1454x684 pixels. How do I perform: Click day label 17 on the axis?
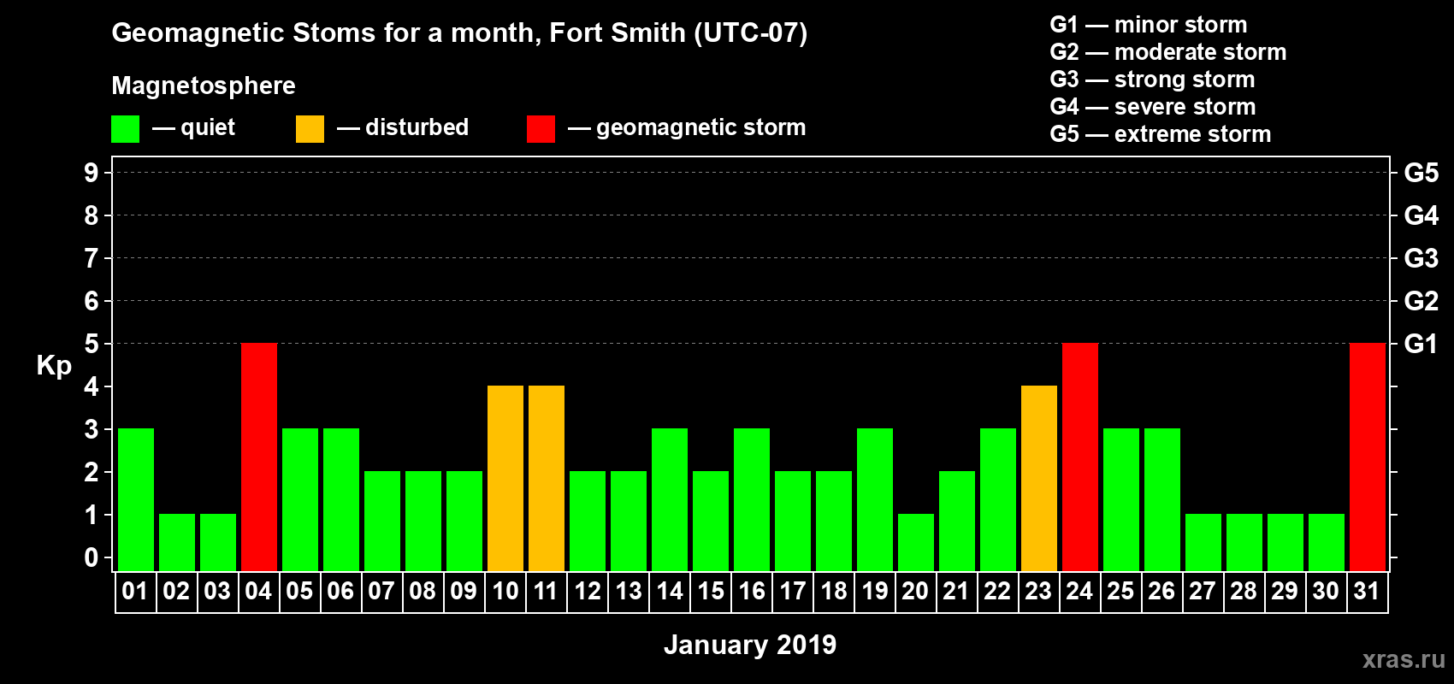tap(793, 591)
